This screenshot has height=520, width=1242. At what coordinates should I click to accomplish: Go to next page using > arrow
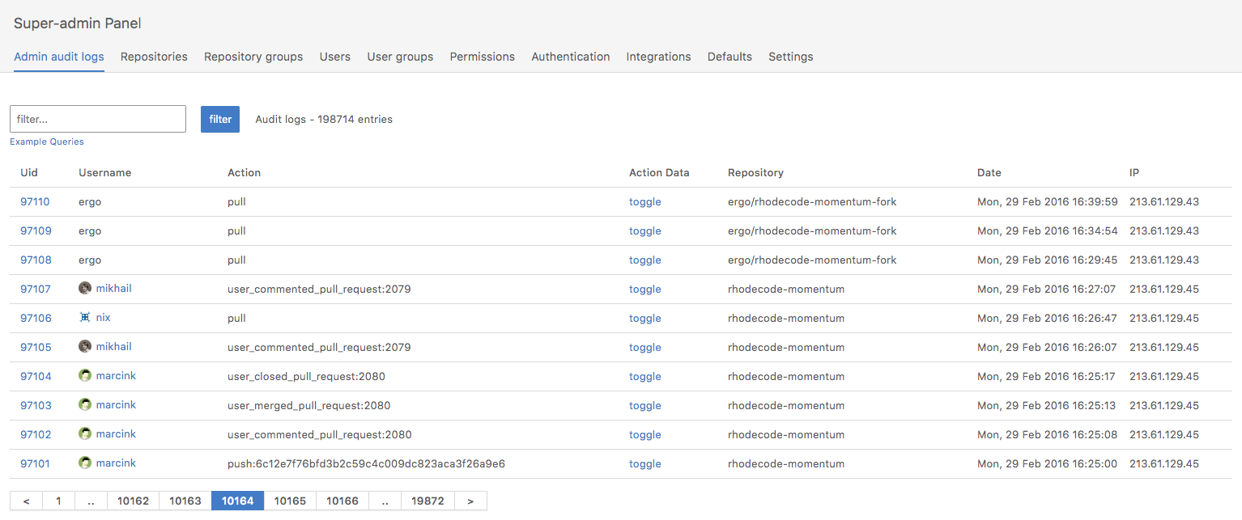click(x=470, y=501)
